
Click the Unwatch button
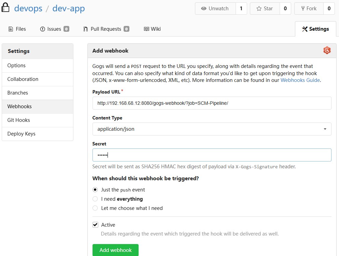pos(215,9)
